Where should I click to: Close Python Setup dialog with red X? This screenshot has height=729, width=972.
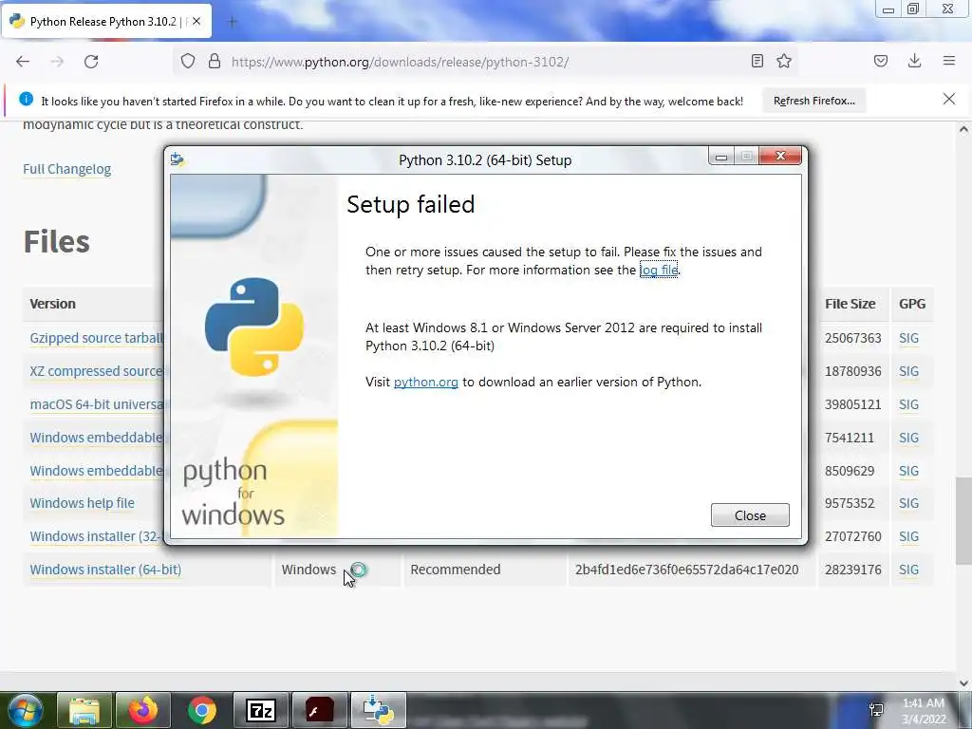click(780, 157)
